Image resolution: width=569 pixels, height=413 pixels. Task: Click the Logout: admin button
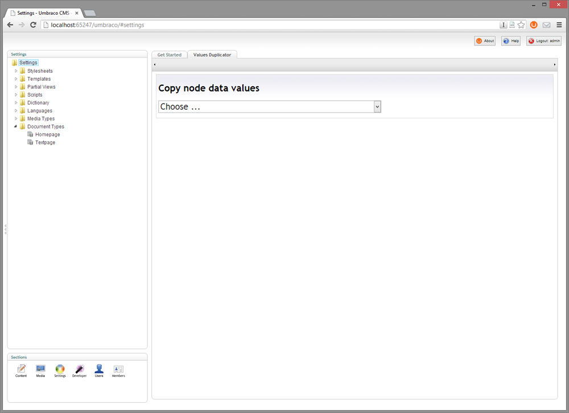tap(544, 41)
